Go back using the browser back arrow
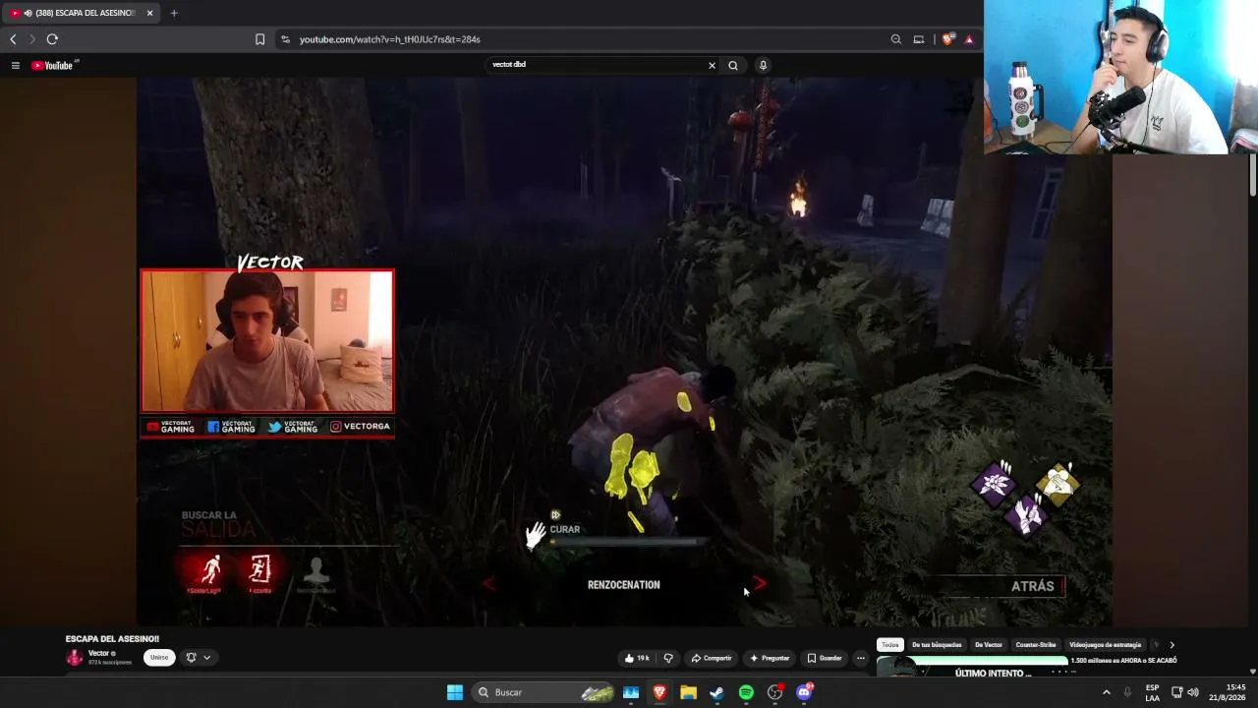 pos(13,39)
